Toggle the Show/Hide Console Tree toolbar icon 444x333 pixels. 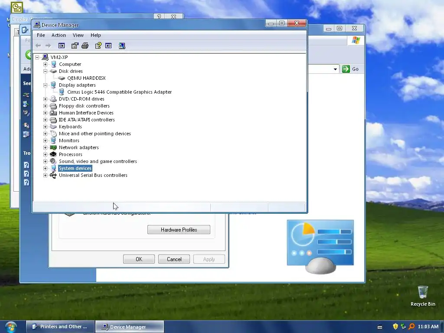tap(62, 46)
